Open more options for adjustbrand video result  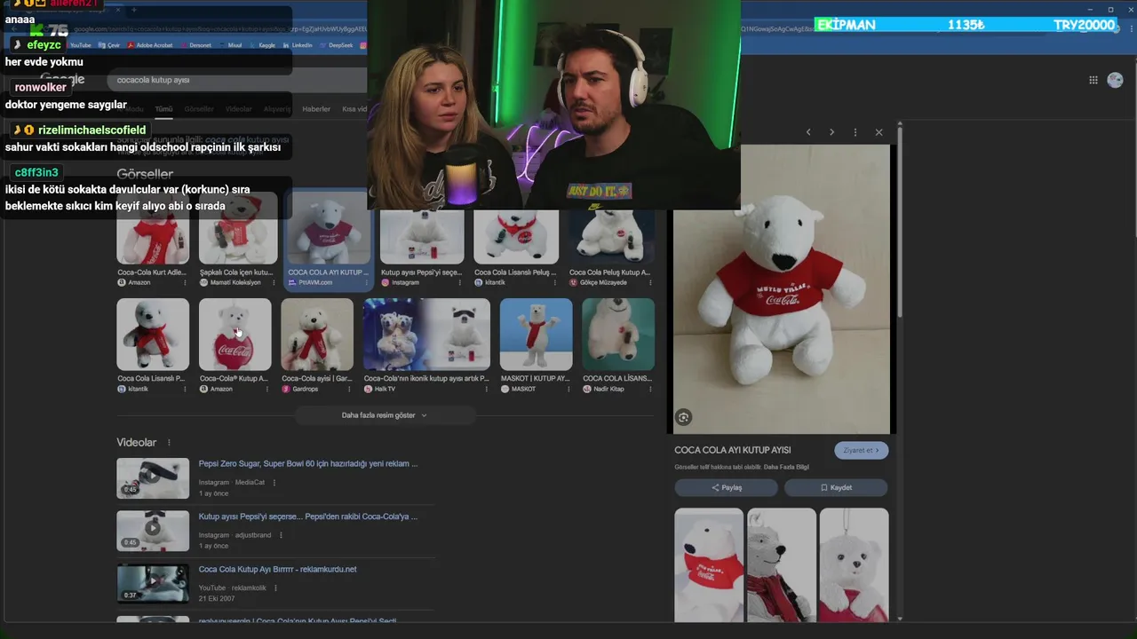281,535
